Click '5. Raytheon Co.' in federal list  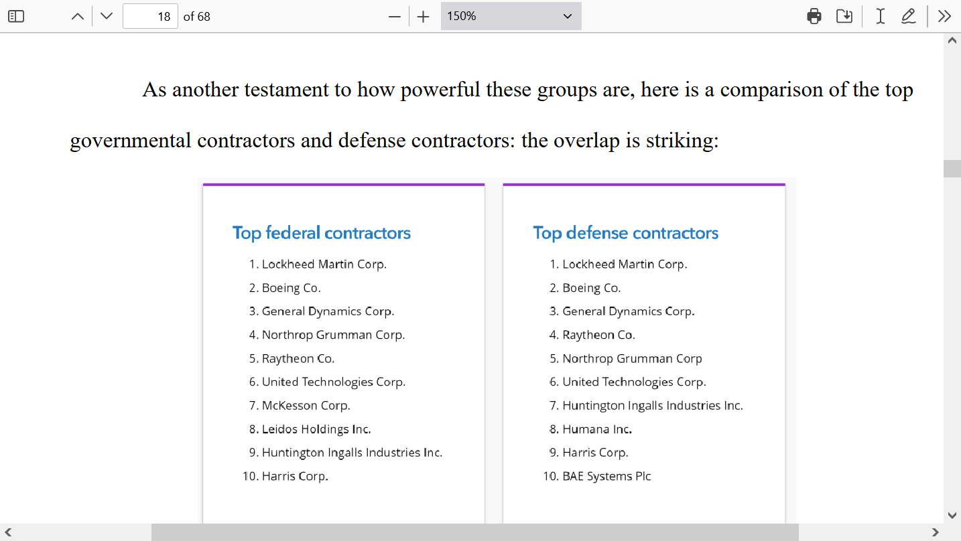[x=292, y=359]
